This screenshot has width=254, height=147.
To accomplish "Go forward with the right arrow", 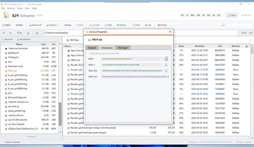I will [x=11, y=33].
